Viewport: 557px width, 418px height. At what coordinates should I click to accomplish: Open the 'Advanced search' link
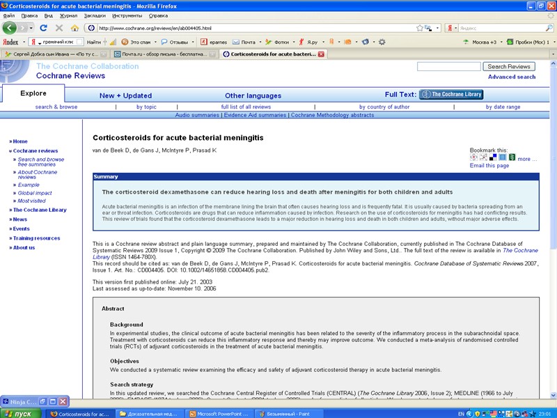pyautogui.click(x=512, y=77)
